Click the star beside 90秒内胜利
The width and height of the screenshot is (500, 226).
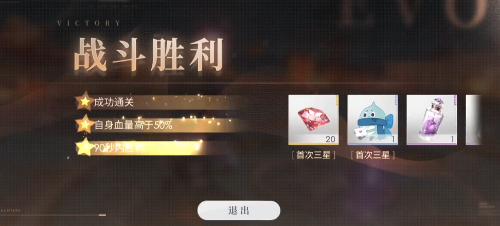point(85,148)
